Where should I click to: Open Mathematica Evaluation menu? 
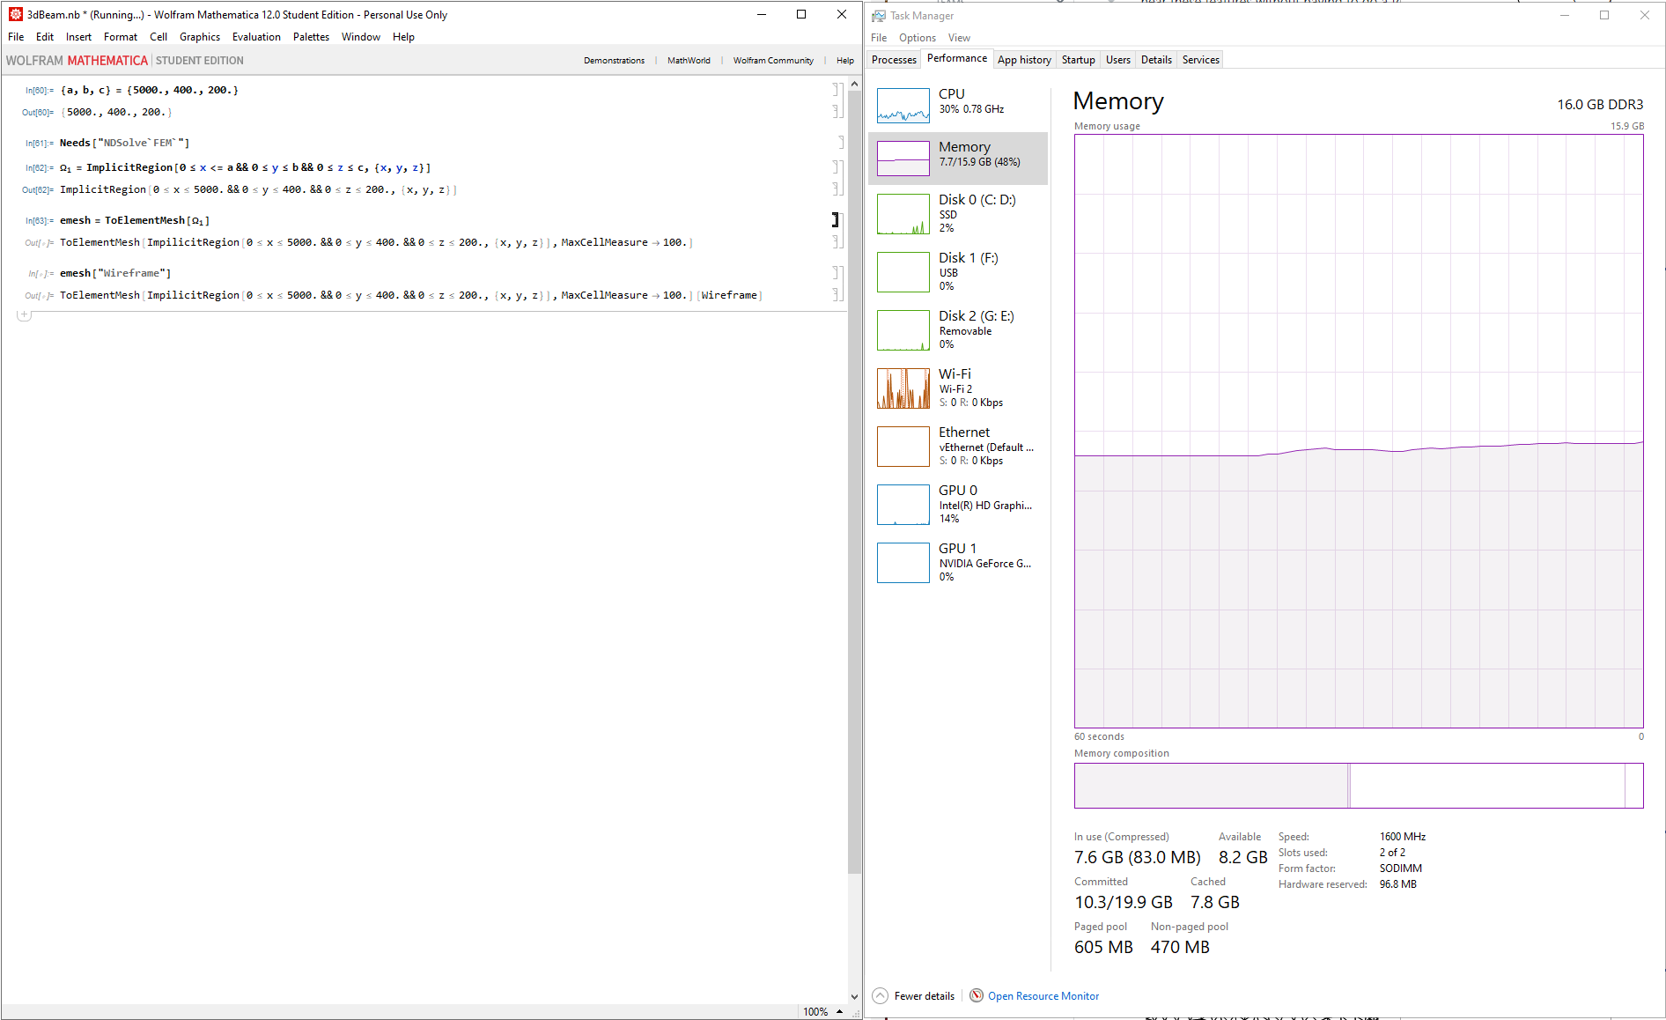(256, 37)
